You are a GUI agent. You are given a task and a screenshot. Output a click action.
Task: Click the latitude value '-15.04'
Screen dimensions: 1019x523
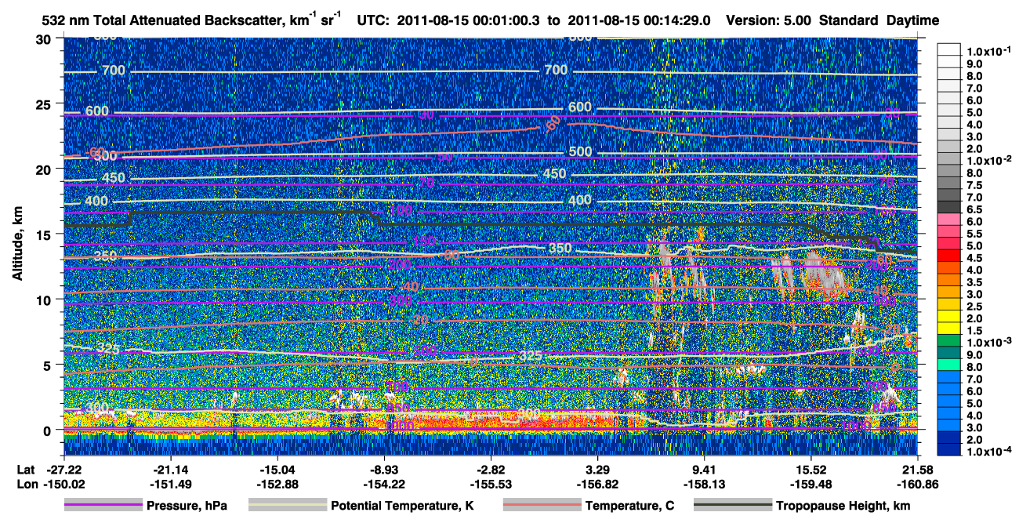(277, 468)
